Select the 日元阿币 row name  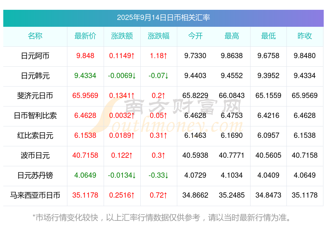tap(35, 56)
